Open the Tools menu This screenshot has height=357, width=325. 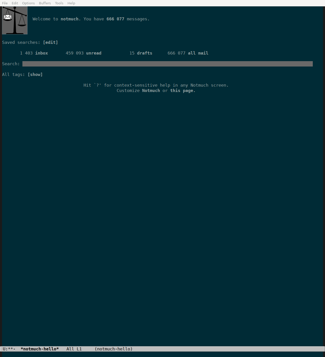click(59, 3)
